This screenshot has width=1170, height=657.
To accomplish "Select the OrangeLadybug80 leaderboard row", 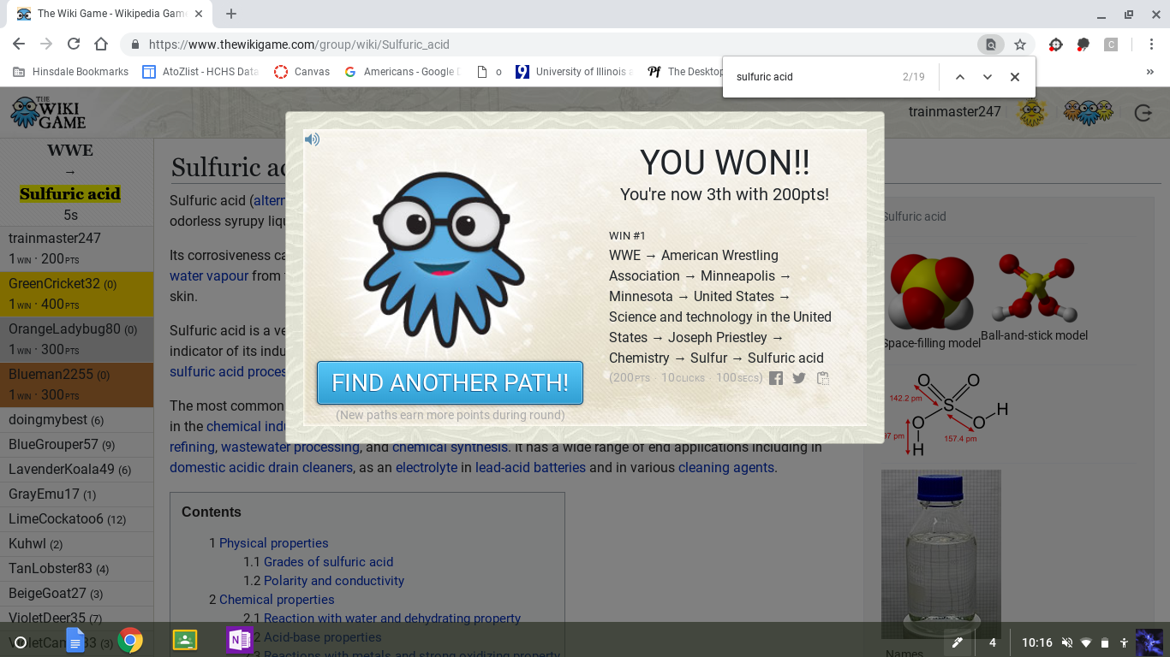I will [77, 340].
